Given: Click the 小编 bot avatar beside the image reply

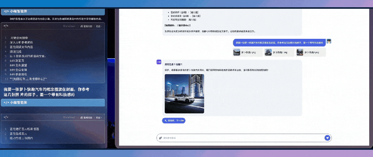Looking at the screenshot, I should [159, 62].
